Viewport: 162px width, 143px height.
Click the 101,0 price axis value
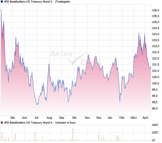155,71
